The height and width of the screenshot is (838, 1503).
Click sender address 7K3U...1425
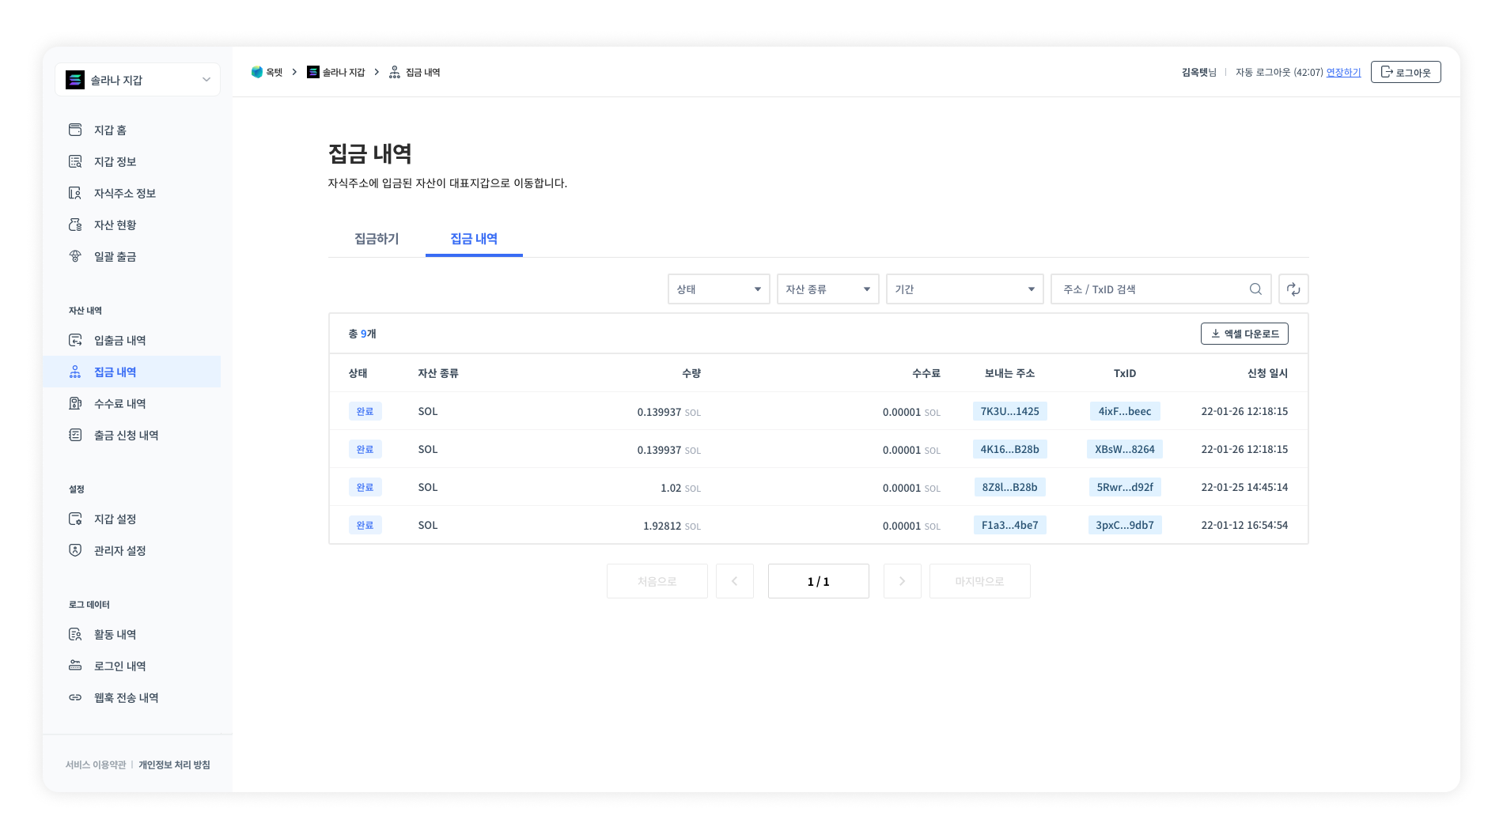tap(1010, 411)
